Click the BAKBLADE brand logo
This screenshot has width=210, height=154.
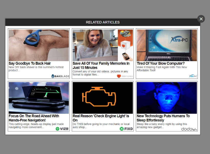(60, 76)
